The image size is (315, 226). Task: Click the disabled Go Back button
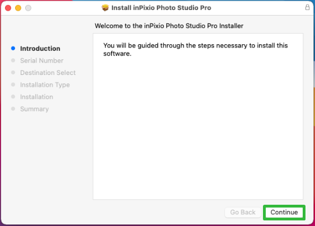[x=243, y=213]
